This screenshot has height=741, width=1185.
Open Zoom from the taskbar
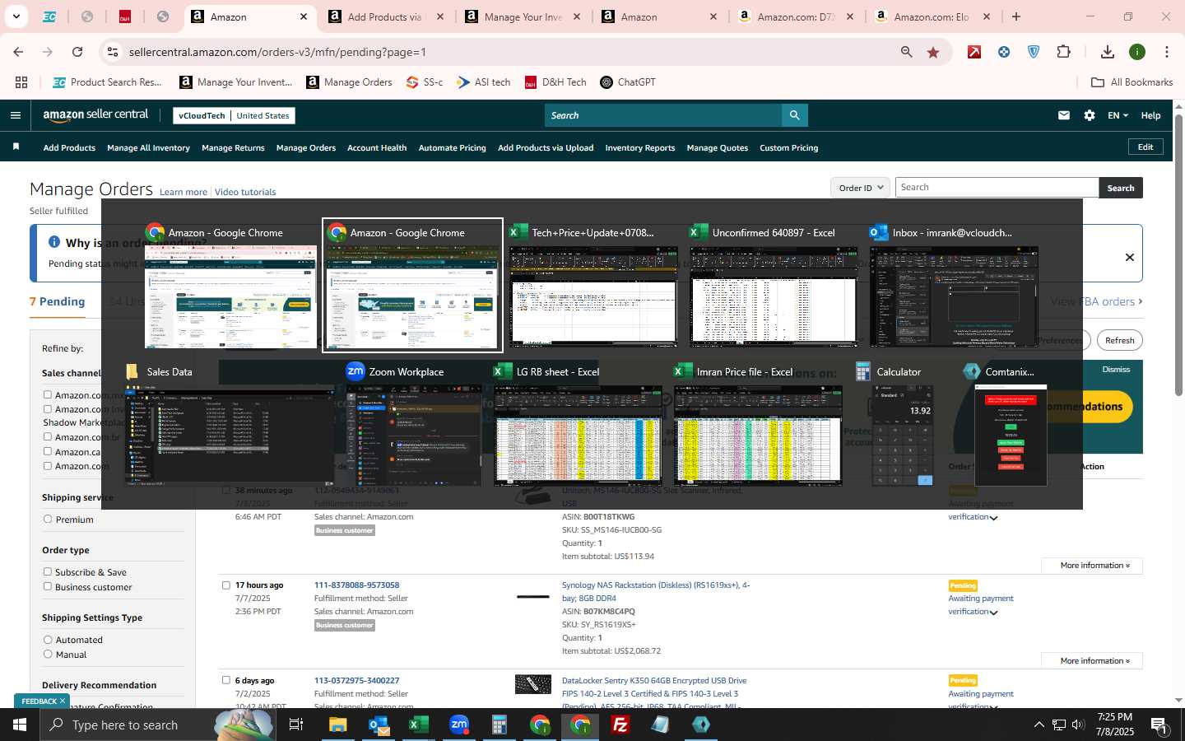point(459,725)
